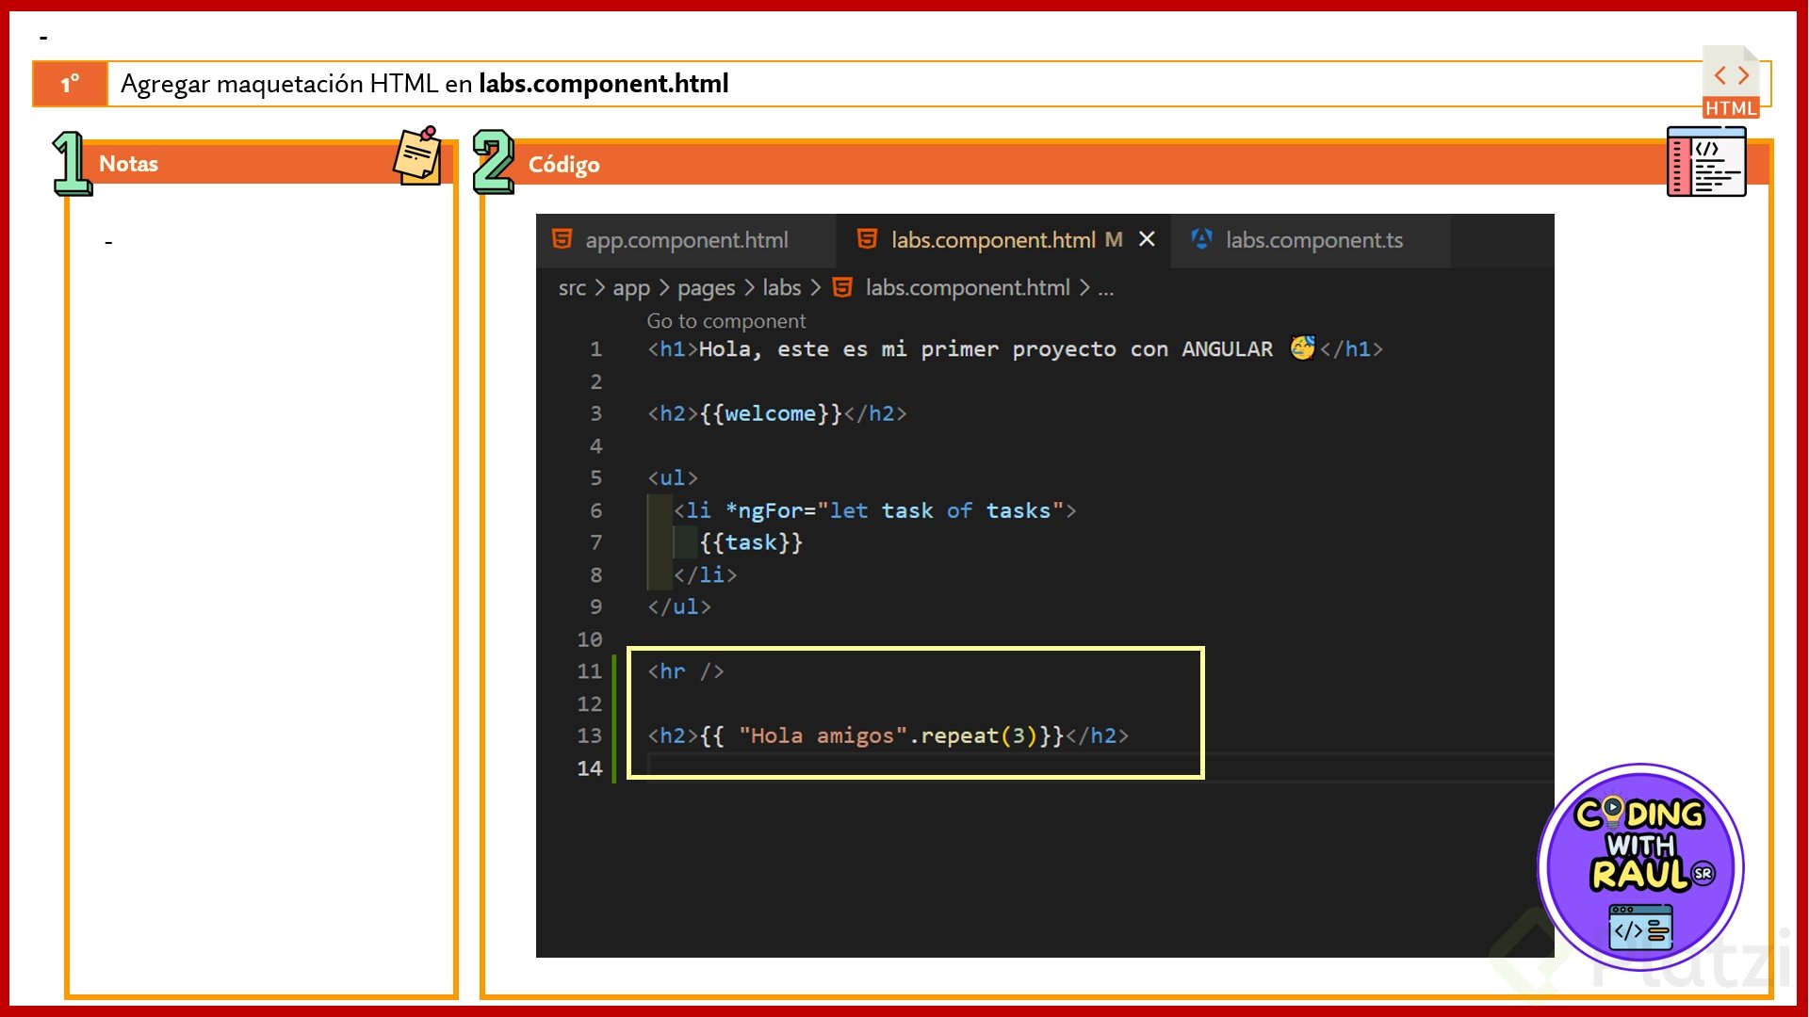Switch to the app.component.html tab
Image resolution: width=1809 pixels, height=1017 pixels.
pyautogui.click(x=686, y=240)
